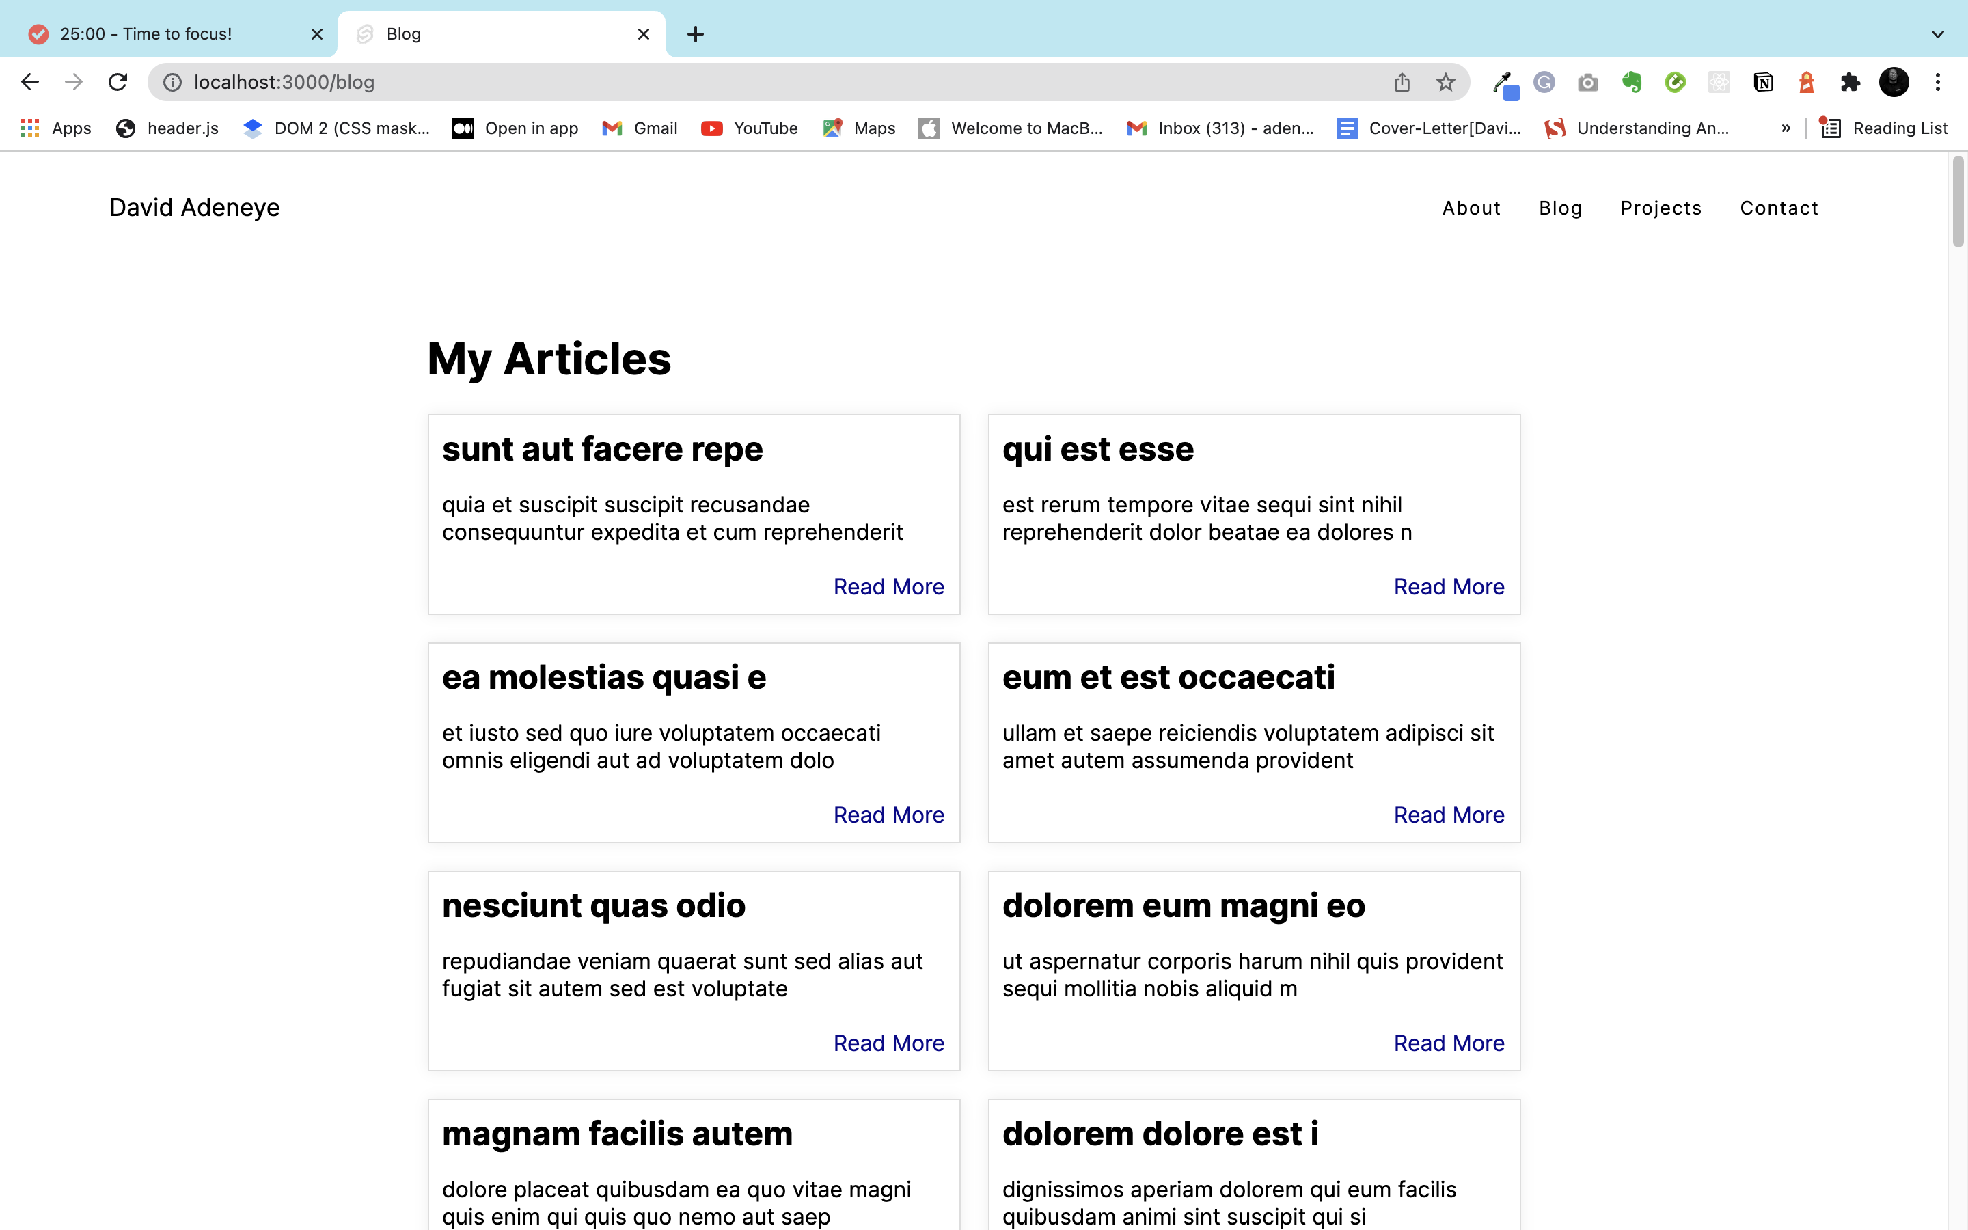Read More on ea molestias quasi e
Viewport: 1968px width, 1230px height.
coord(888,815)
